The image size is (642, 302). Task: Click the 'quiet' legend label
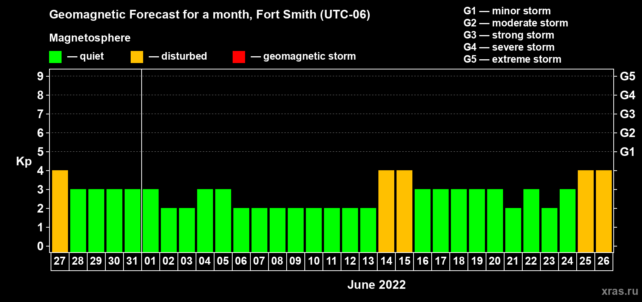point(92,57)
